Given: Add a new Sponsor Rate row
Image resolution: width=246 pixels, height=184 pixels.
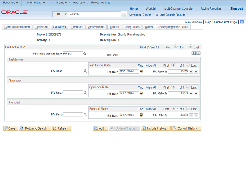Looking at the screenshot, I should [191, 94].
